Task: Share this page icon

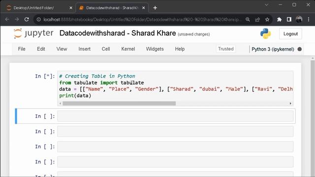Action: (257, 20)
